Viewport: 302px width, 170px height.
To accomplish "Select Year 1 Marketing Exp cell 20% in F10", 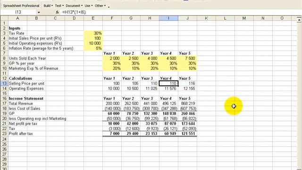I will pos(112,68).
